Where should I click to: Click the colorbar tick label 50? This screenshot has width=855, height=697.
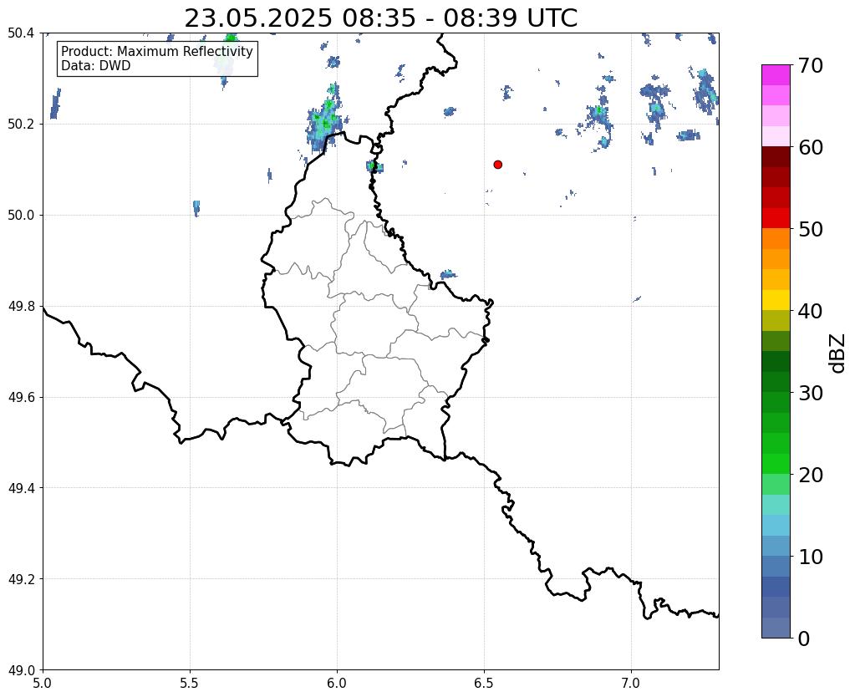[811, 229]
